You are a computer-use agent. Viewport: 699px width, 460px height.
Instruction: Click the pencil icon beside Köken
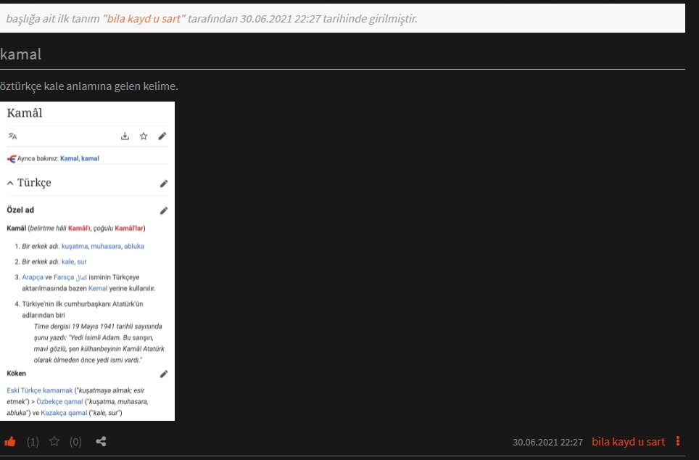point(164,374)
